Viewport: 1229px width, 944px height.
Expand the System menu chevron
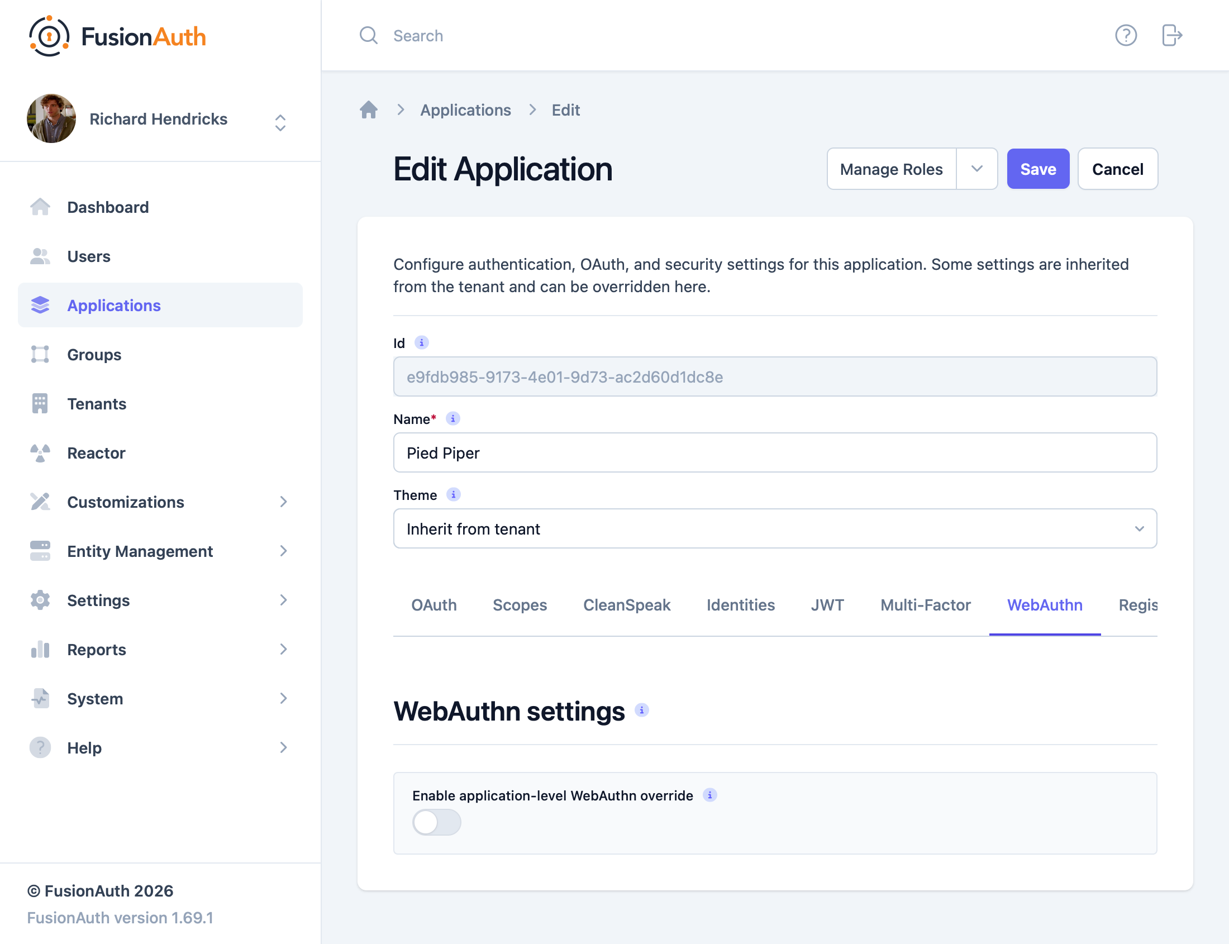tap(284, 698)
